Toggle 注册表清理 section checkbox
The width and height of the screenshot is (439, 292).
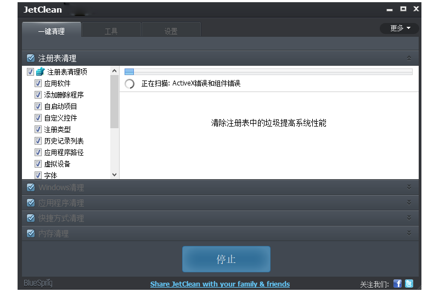point(31,58)
